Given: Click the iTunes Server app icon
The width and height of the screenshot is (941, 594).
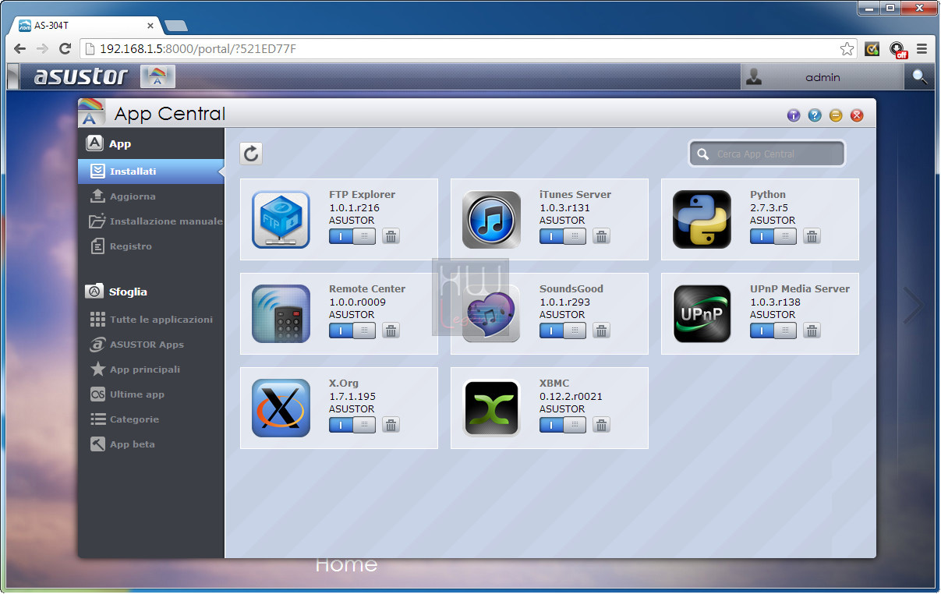Looking at the screenshot, I should [491, 219].
